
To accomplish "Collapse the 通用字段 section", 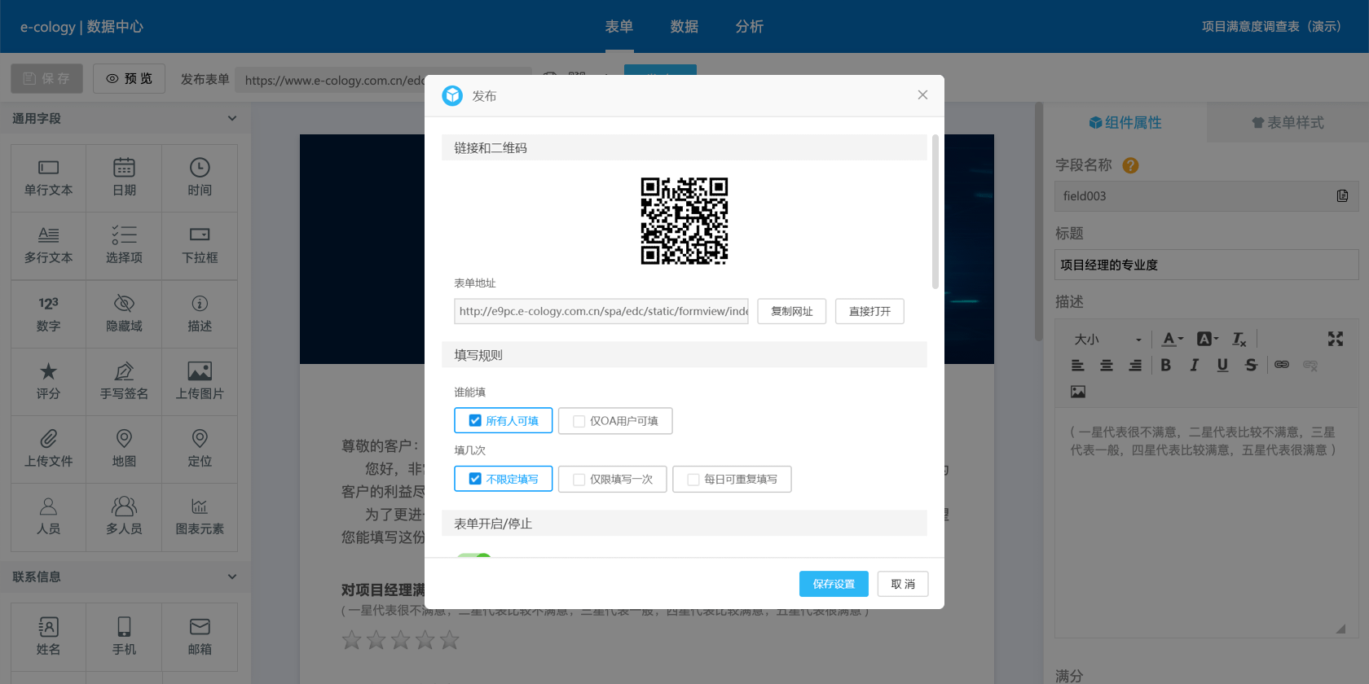I will (232, 119).
